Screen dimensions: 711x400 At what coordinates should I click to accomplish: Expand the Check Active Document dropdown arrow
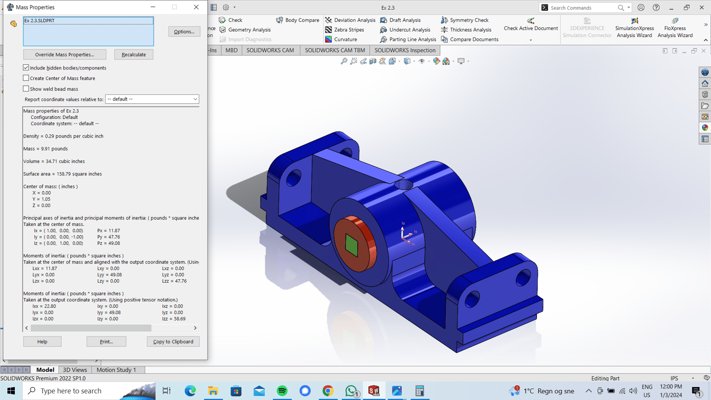pyautogui.click(x=530, y=40)
